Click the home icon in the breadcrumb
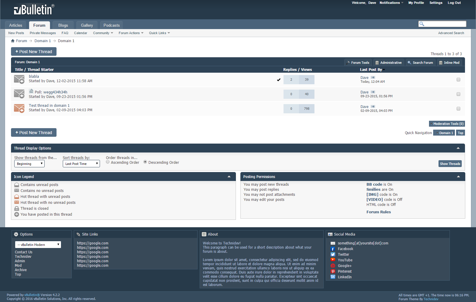 [13, 41]
